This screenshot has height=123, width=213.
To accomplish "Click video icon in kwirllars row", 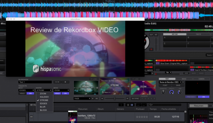I will pyautogui.click(x=31, y=117).
